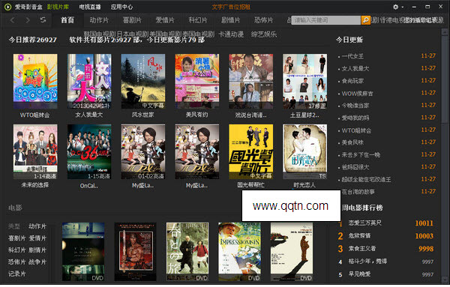Click rank 1 movie 恋爱三万英尺

(x=364, y=223)
